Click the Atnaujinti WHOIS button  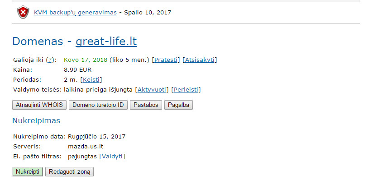39,105
